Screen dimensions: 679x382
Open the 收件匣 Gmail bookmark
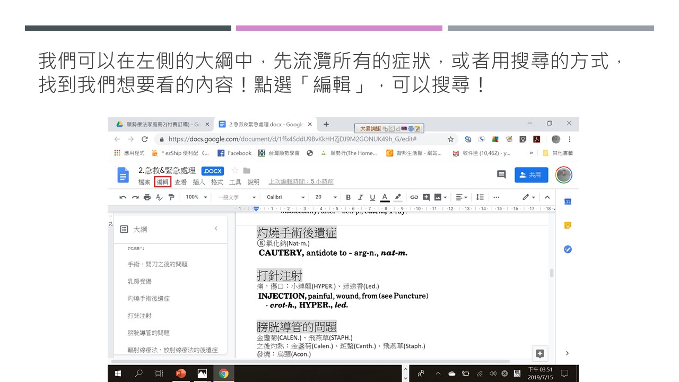click(482, 153)
